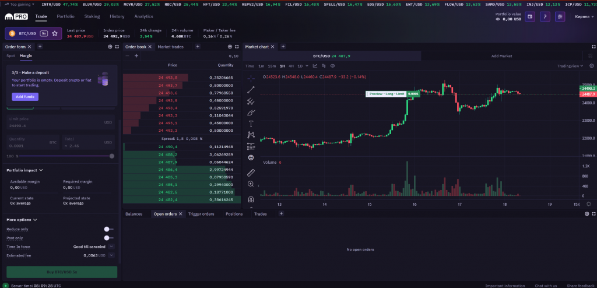Open the Trigger orders tab

(201, 214)
